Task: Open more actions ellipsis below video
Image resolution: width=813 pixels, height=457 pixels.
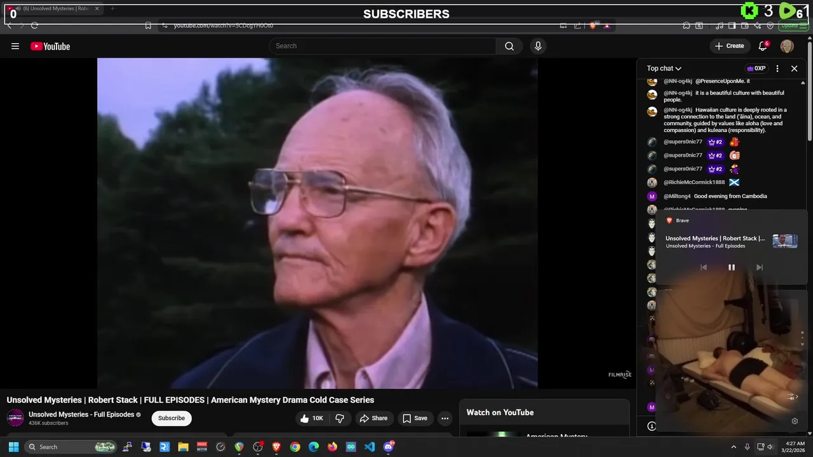Action: click(445, 418)
